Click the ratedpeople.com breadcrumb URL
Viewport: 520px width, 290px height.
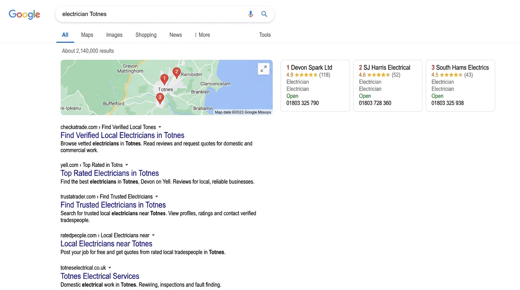(105, 236)
